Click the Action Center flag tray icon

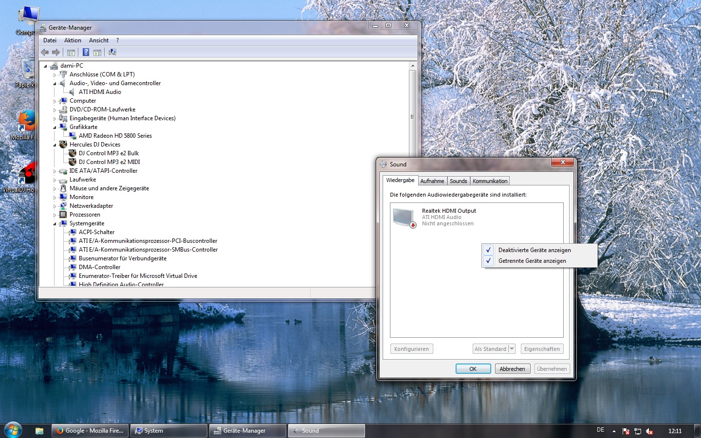click(x=626, y=431)
